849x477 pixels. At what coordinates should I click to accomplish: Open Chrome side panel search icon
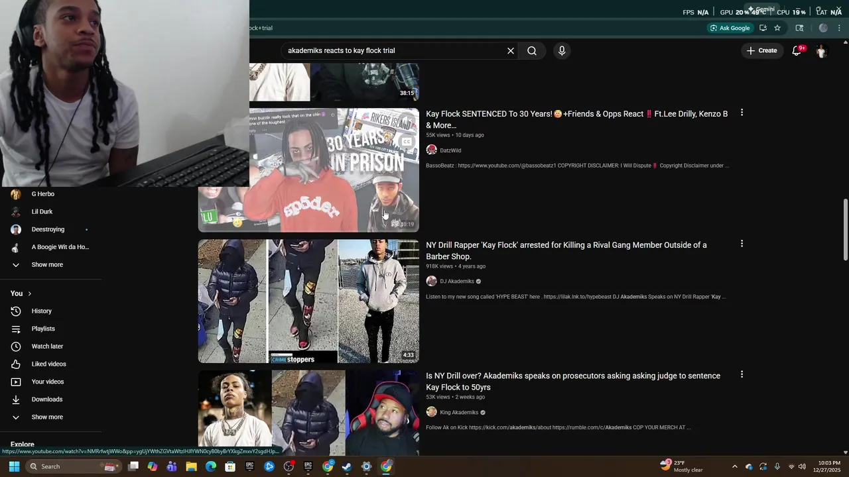(x=799, y=28)
